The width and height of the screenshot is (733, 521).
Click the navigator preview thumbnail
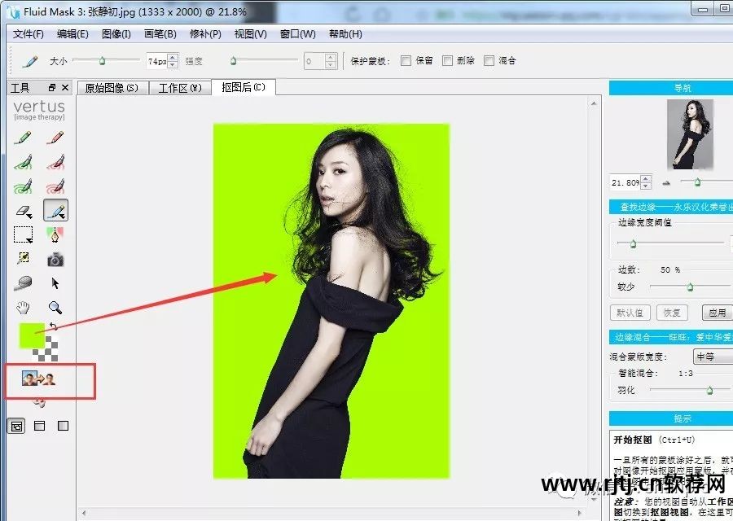tap(690, 134)
